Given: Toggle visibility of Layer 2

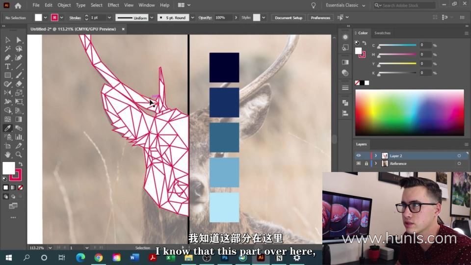Looking at the screenshot, I should pos(358,156).
